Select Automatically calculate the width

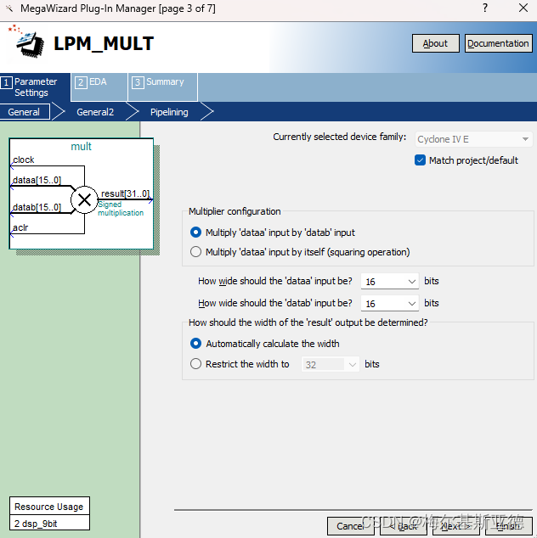pyautogui.click(x=195, y=344)
